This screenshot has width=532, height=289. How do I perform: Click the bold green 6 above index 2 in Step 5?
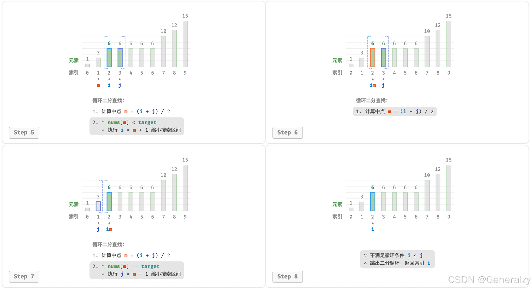109,44
